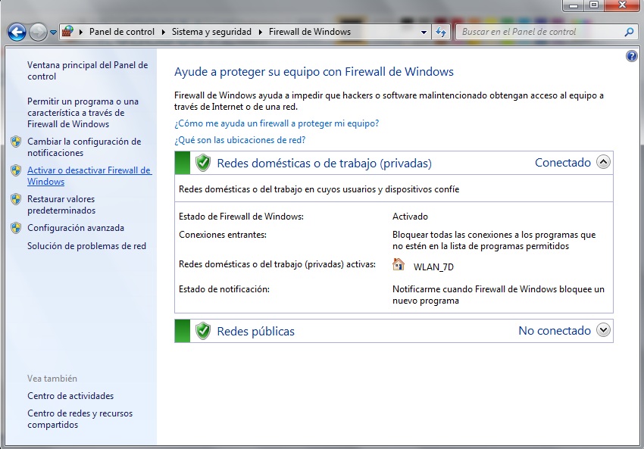Click shield icon beside Cambiar la configuración
644x449 pixels.
coord(16,142)
